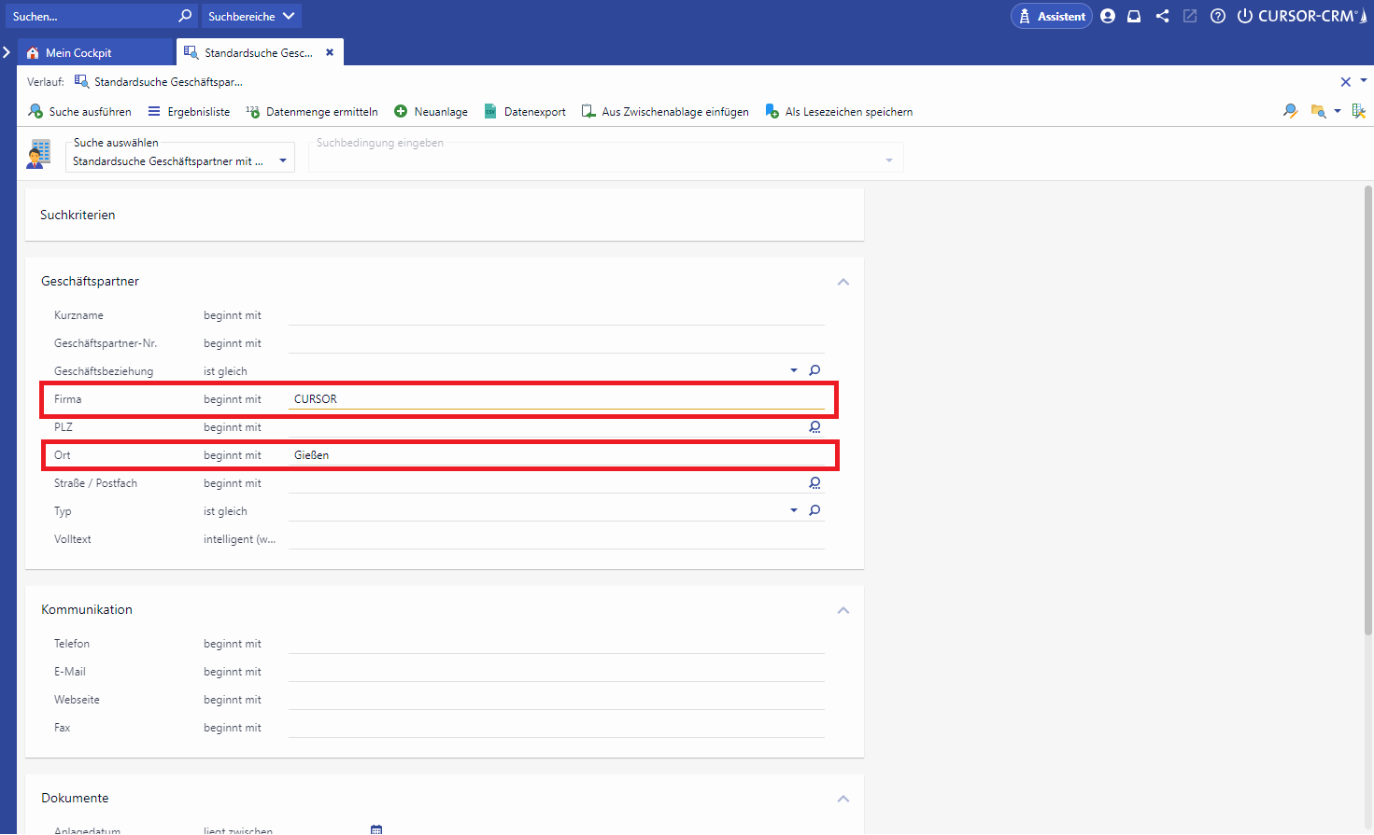The image size is (1374, 835).
Task: Collapse the Kommunikation section
Action: point(843,610)
